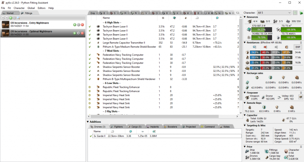Click the refresh character green arrows icon
Screen dimensions: 304x162
[295, 13]
